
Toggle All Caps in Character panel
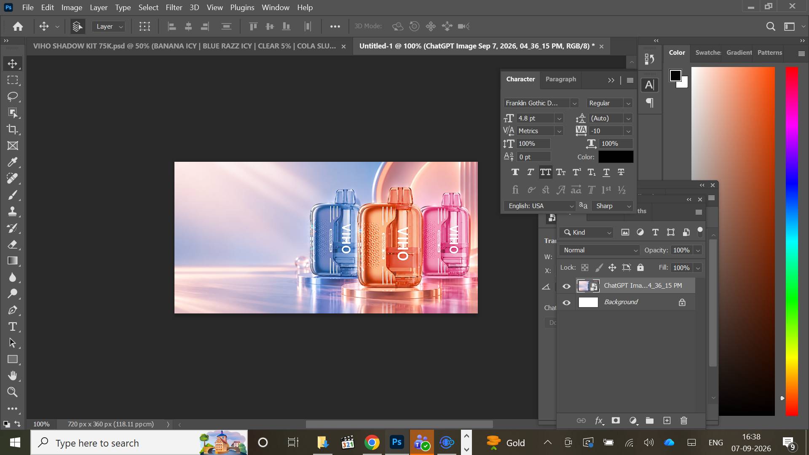(546, 172)
